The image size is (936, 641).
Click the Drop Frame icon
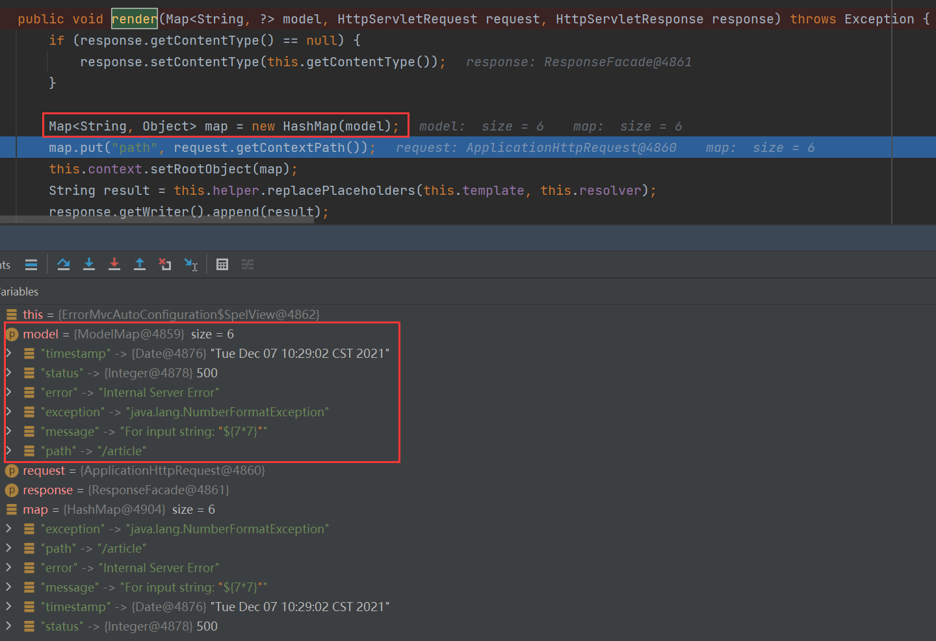click(x=164, y=264)
